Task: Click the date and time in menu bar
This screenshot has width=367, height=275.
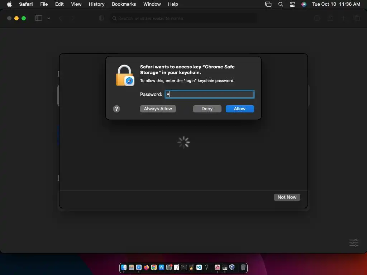Action: 336,4
